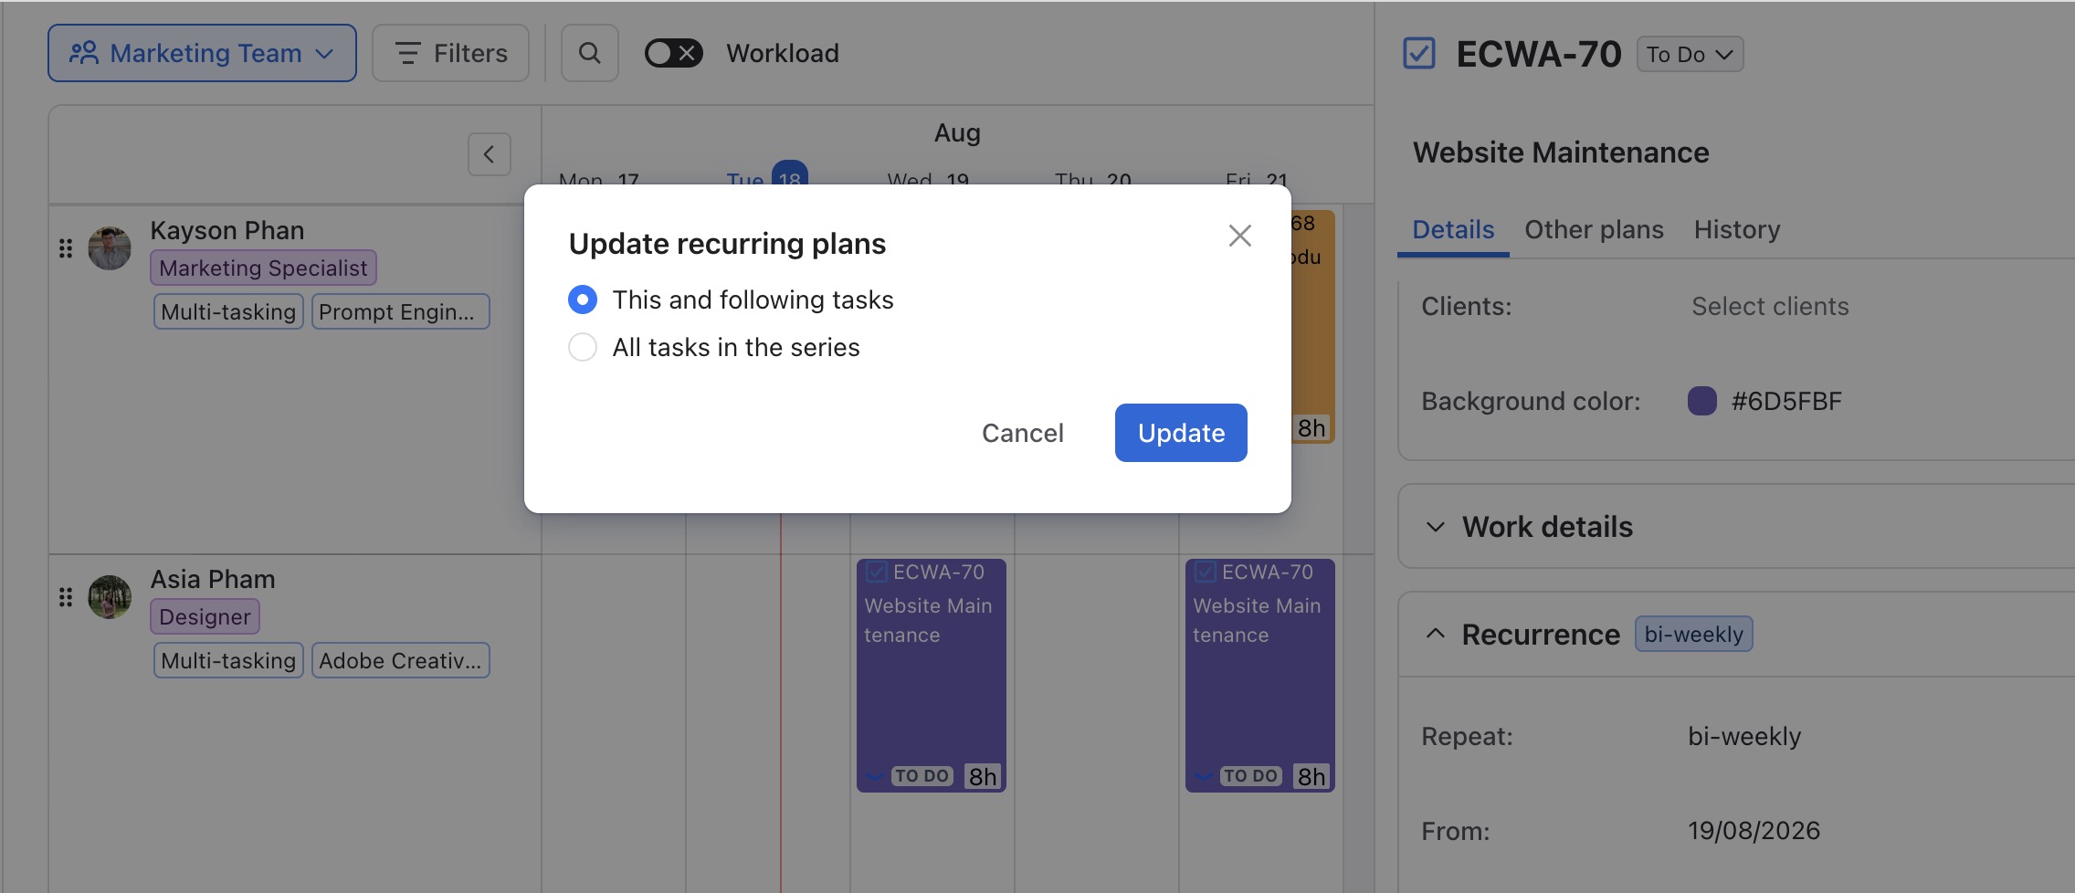Open the To Do status dropdown
2075x893 pixels.
pyautogui.click(x=1690, y=54)
